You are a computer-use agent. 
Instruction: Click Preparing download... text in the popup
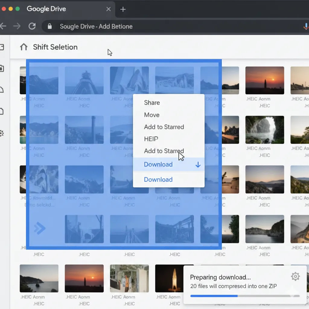coord(220,277)
